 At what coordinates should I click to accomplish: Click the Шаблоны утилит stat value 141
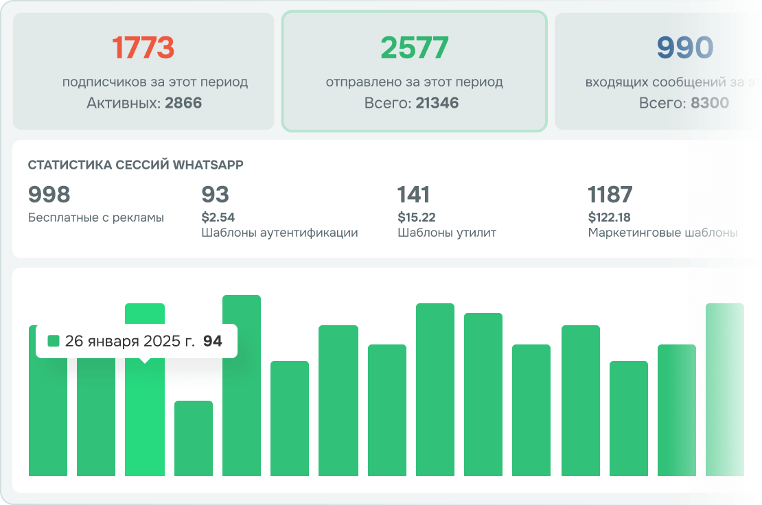413,195
